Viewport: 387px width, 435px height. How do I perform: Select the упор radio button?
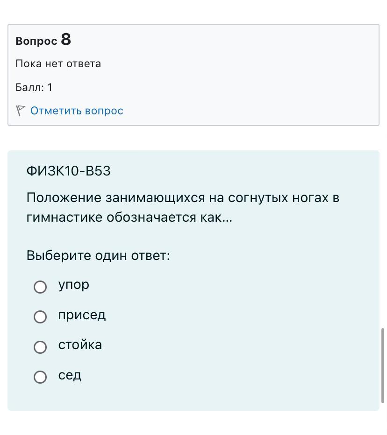click(x=40, y=287)
